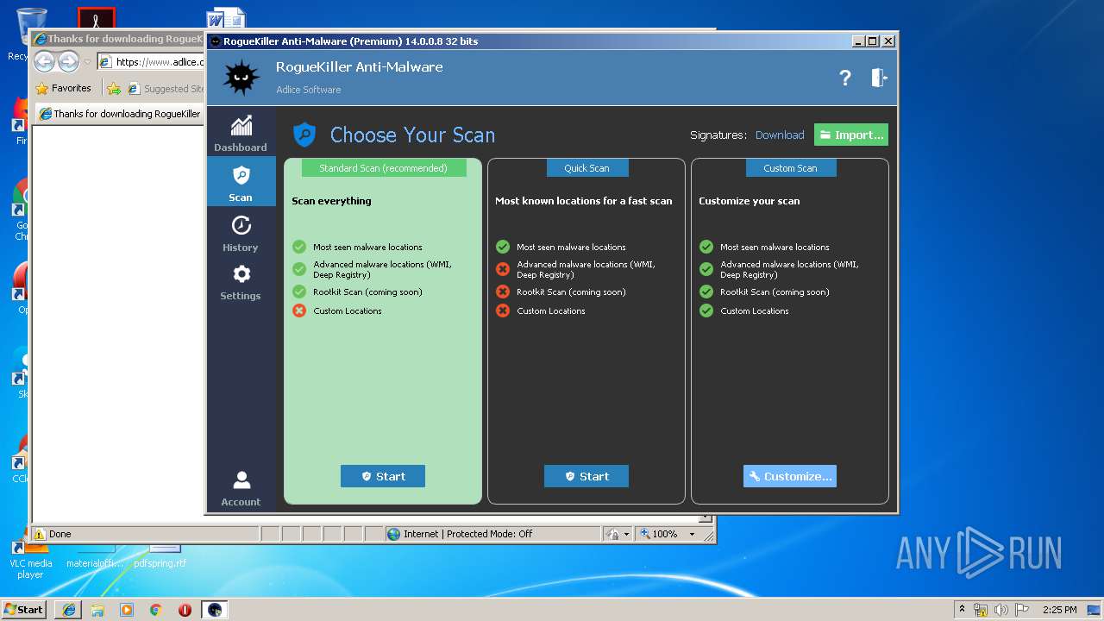
Task: Open the Suggested Sites link in IE
Action: pyautogui.click(x=166, y=88)
